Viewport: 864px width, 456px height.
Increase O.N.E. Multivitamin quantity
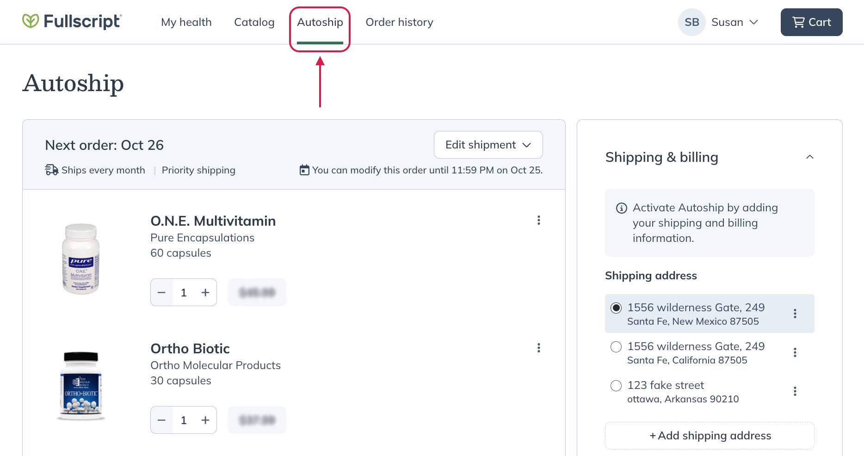[x=205, y=292]
